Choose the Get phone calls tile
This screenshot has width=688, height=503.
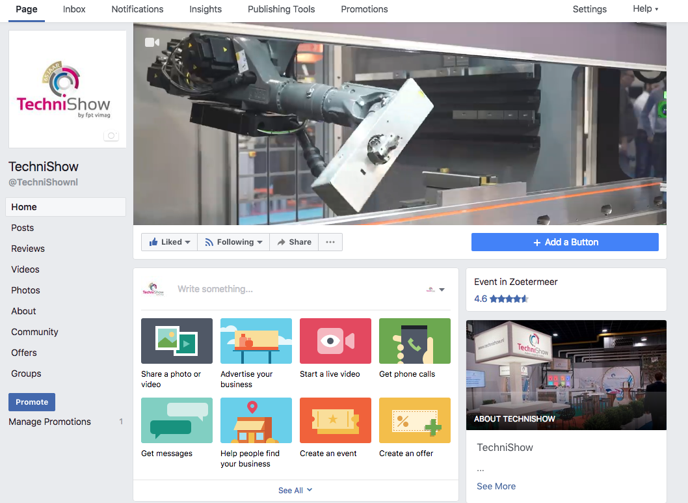[x=415, y=341]
